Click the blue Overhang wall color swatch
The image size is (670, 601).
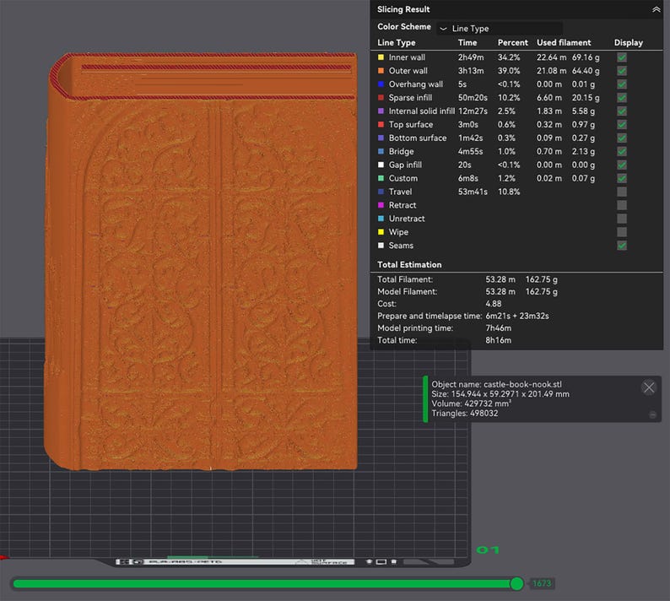point(381,84)
